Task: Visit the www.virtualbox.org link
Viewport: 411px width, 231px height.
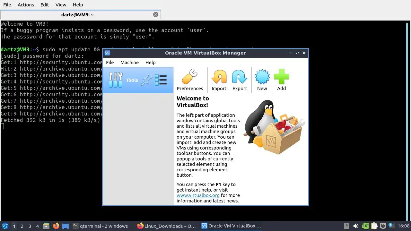Action: tap(198, 195)
